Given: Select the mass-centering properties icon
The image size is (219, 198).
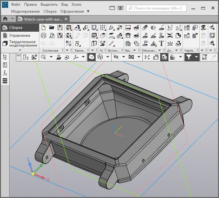Looking at the screenshot, I should coord(170,43).
